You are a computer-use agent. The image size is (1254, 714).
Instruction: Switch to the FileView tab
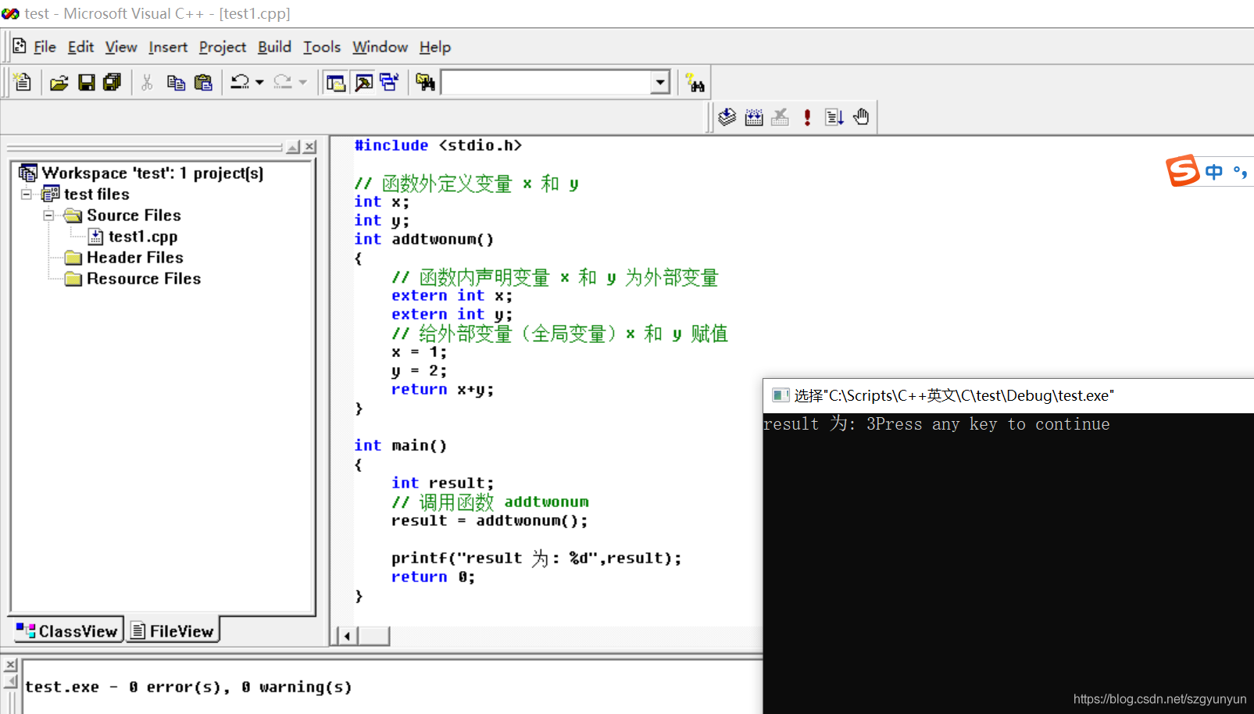(173, 630)
